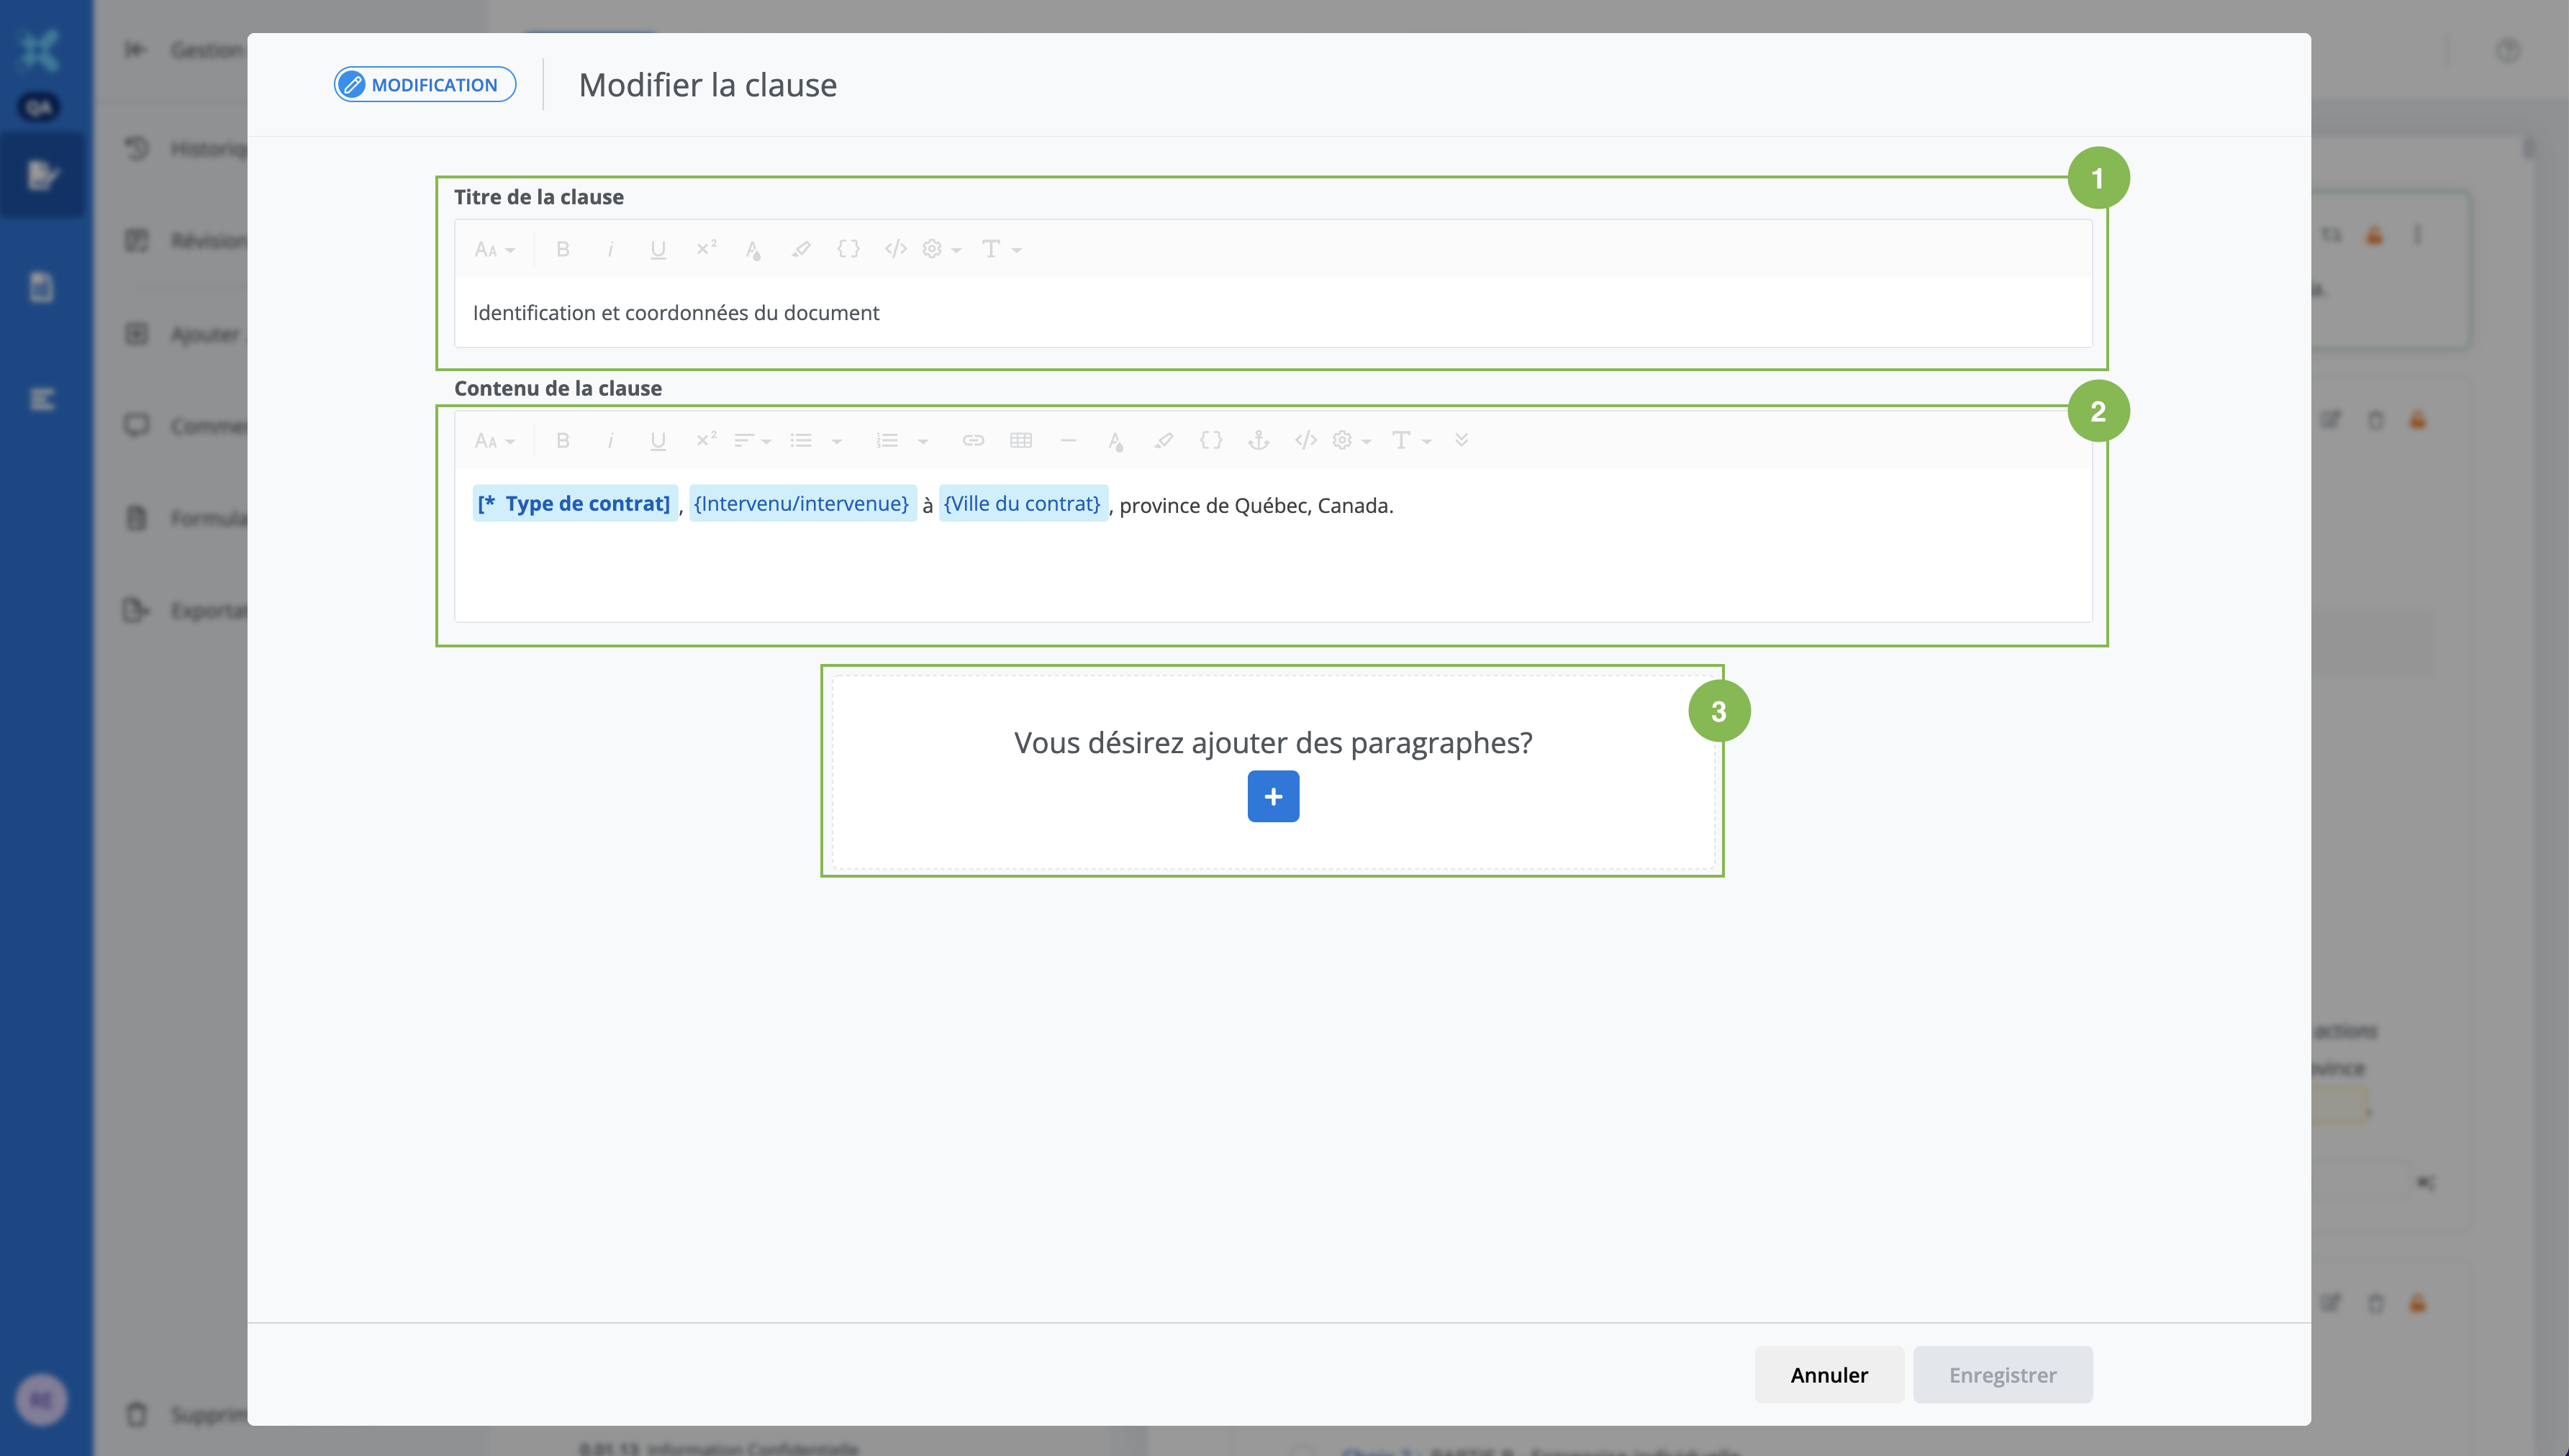2569x1456 pixels.
Task: Click the Annuler button
Action: (1828, 1374)
